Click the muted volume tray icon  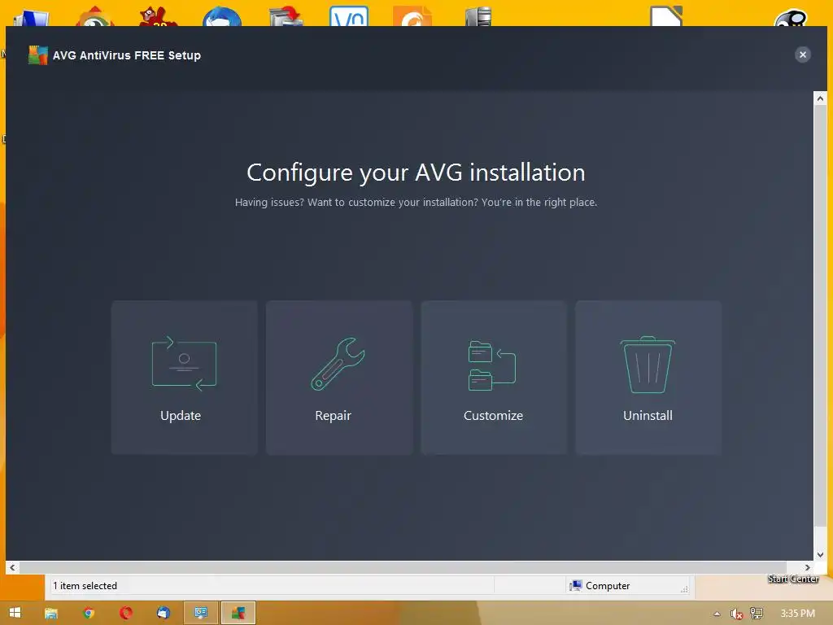coord(736,614)
